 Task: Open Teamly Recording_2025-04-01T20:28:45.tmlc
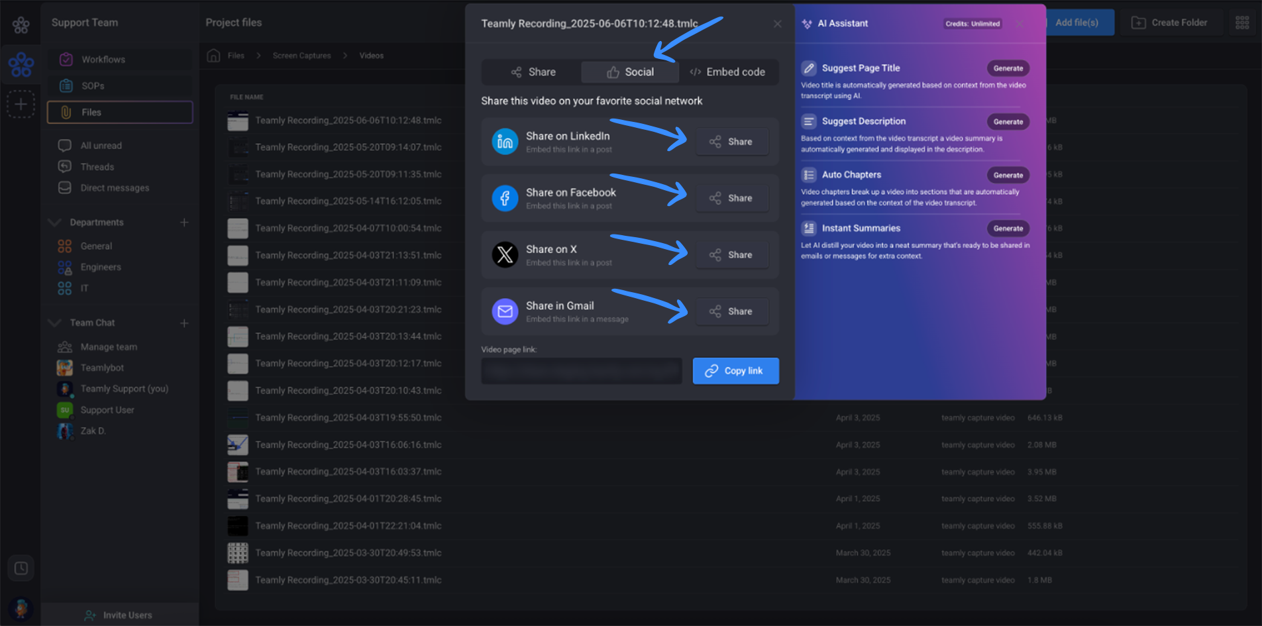click(348, 499)
